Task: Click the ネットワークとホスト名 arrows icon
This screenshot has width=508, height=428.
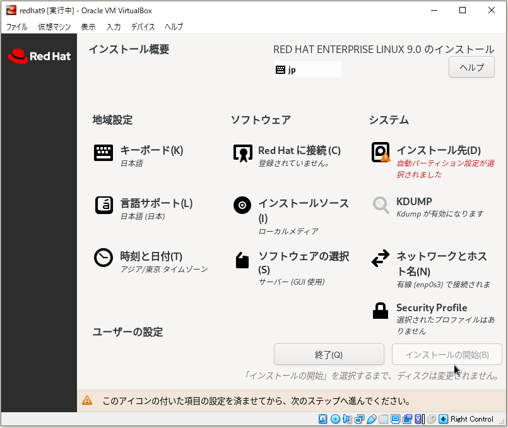Action: pos(381,258)
